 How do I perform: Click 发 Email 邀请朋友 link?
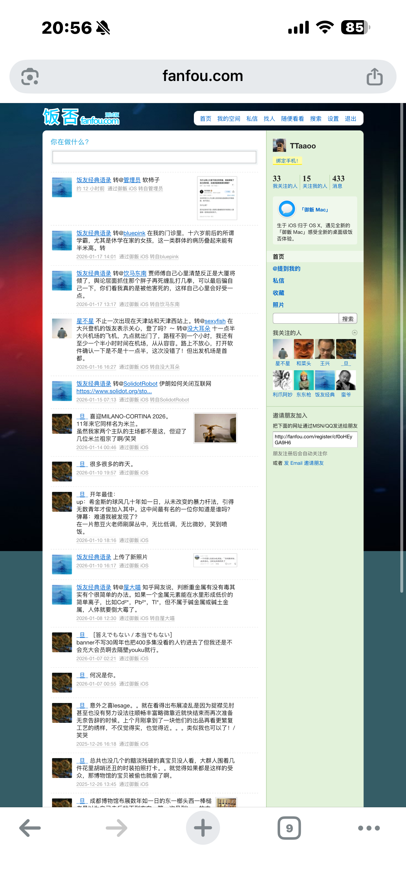click(x=303, y=463)
